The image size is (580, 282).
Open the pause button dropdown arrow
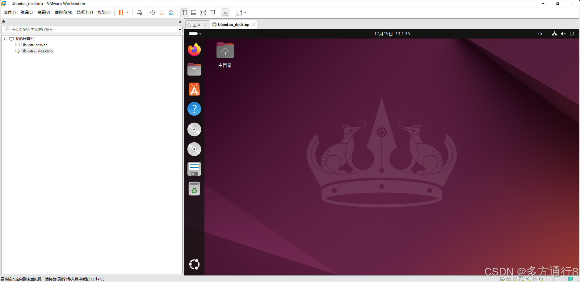tap(128, 13)
